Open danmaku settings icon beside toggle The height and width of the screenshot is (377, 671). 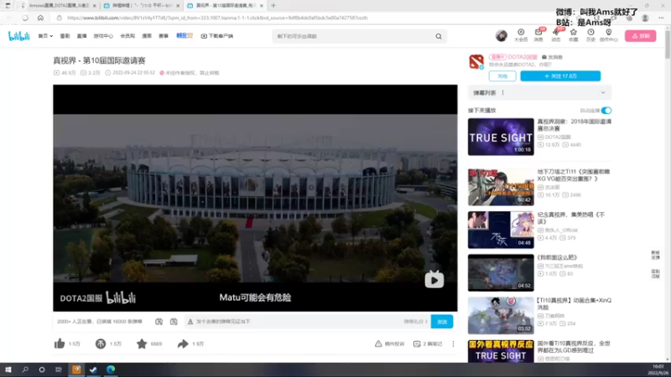click(174, 322)
